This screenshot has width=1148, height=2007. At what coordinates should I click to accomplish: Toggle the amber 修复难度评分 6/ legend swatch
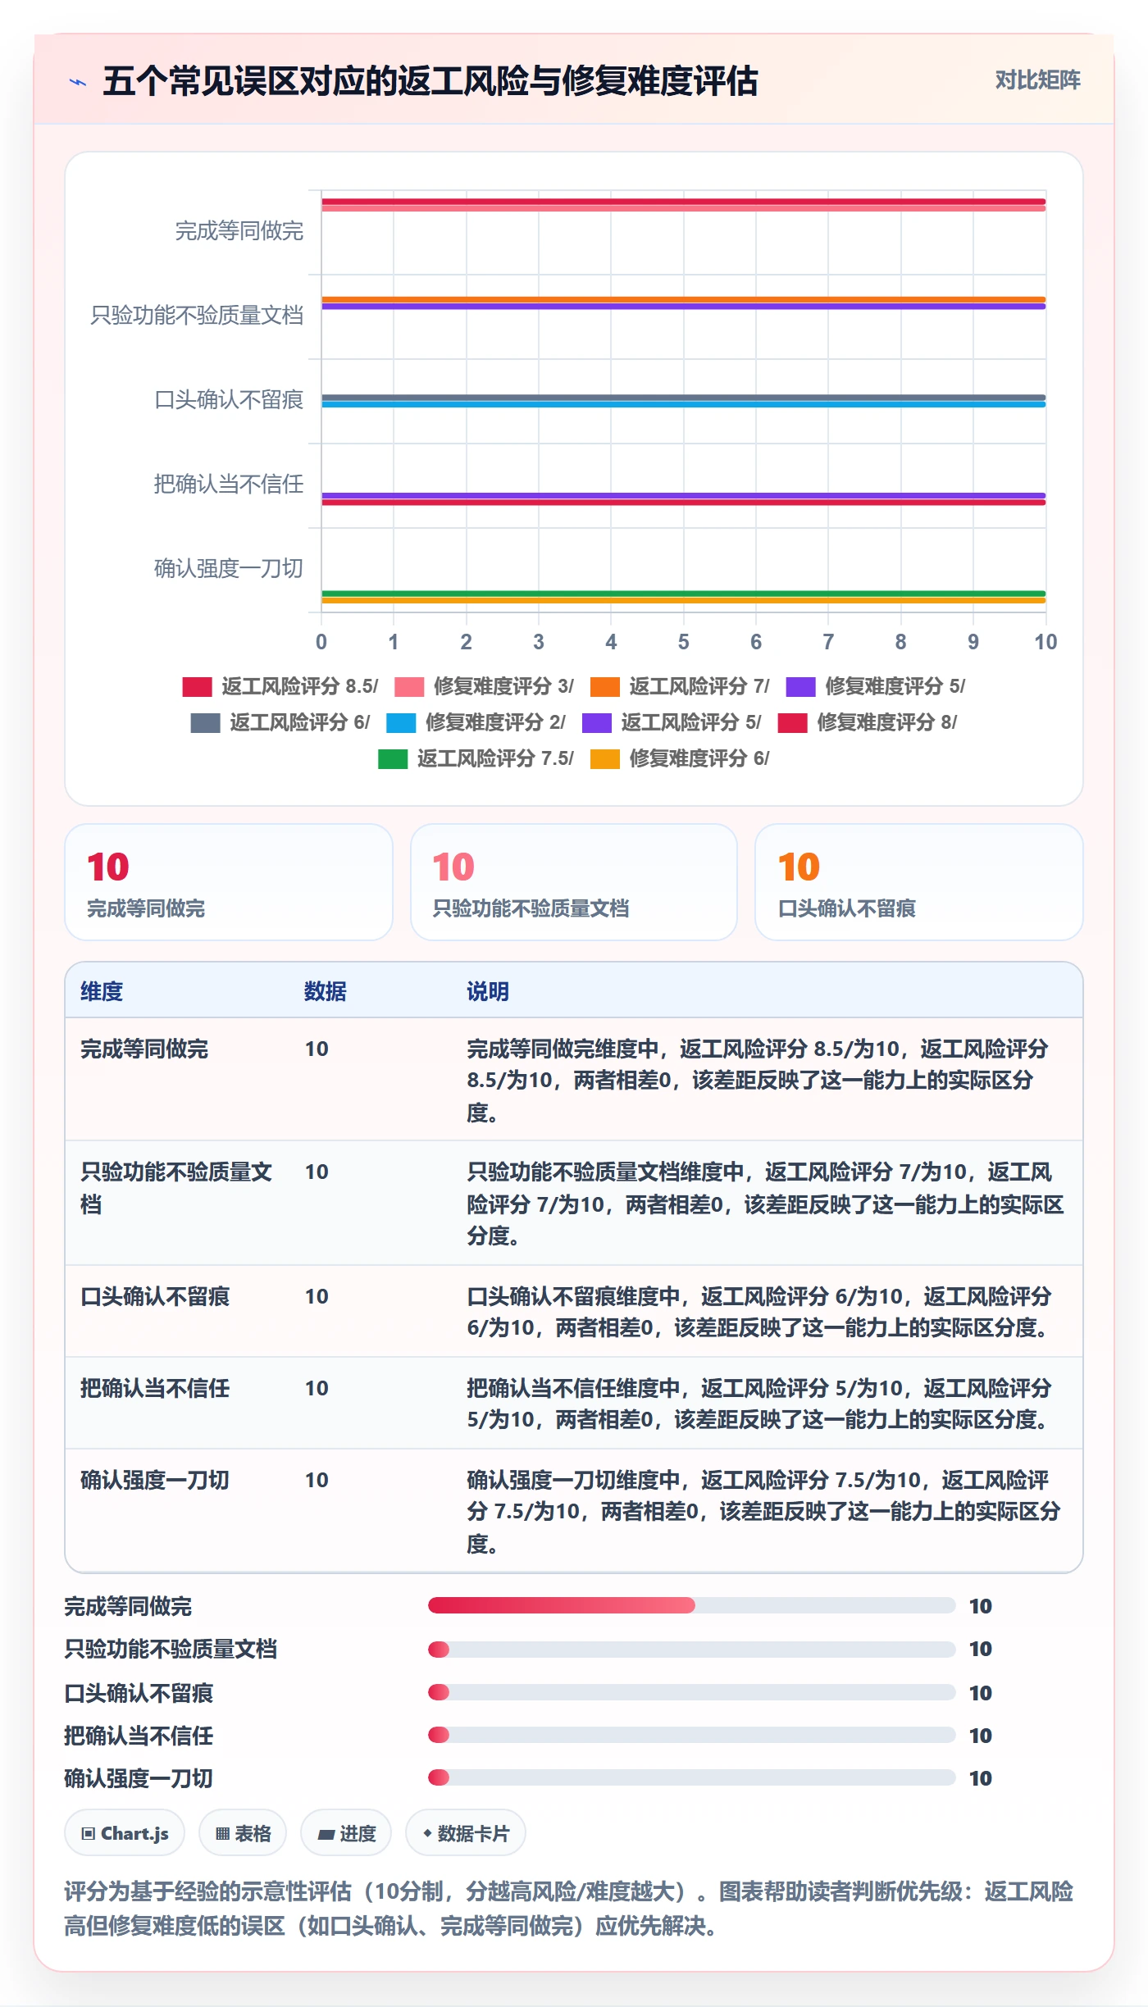605,758
